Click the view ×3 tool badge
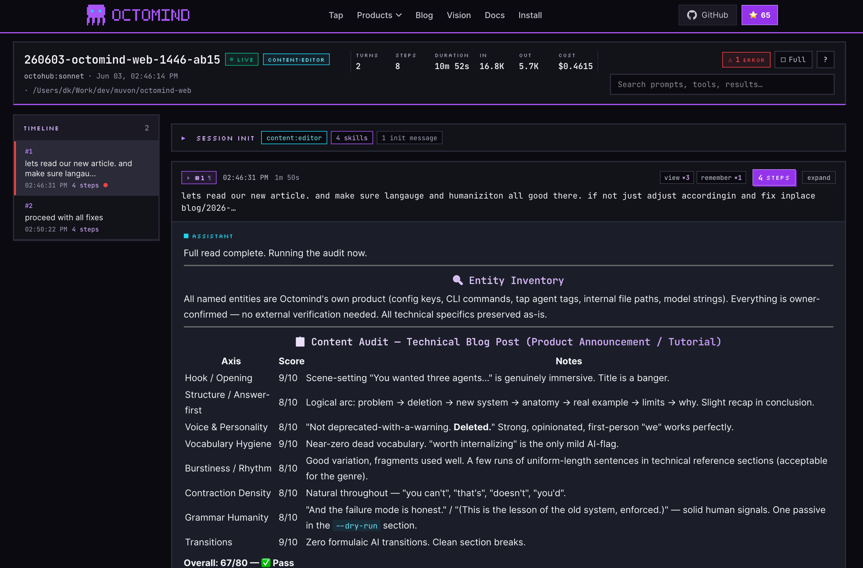The width and height of the screenshot is (863, 568). click(x=677, y=178)
